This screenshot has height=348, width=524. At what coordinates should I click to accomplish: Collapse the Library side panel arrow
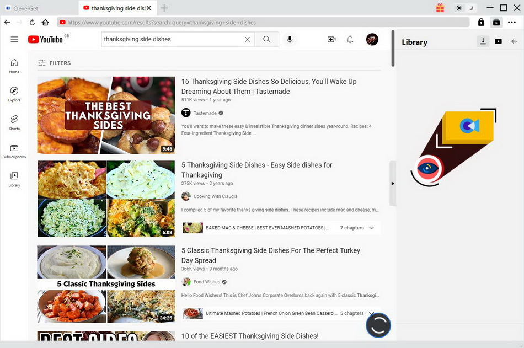[x=393, y=183]
